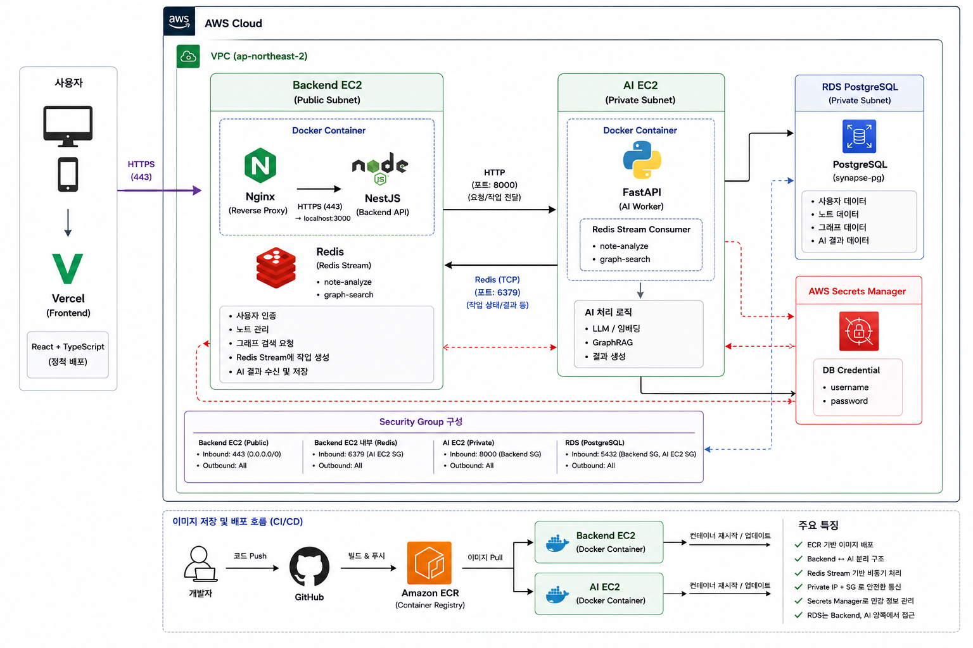Viewport: 973px width, 648px height.
Task: Click the AWS Secrets Manager header text
Action: pos(857,291)
